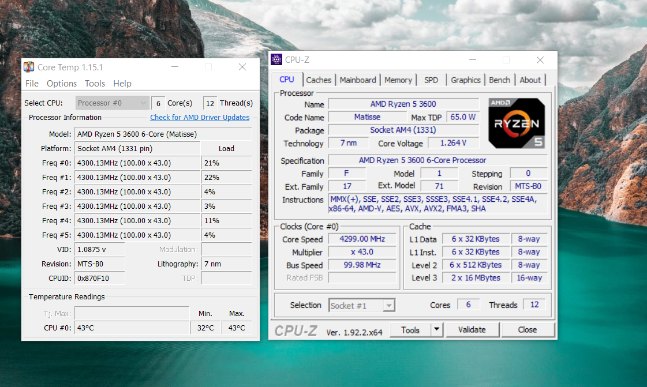Click the Ext. Model value 71
647x387 pixels.
pyautogui.click(x=439, y=186)
